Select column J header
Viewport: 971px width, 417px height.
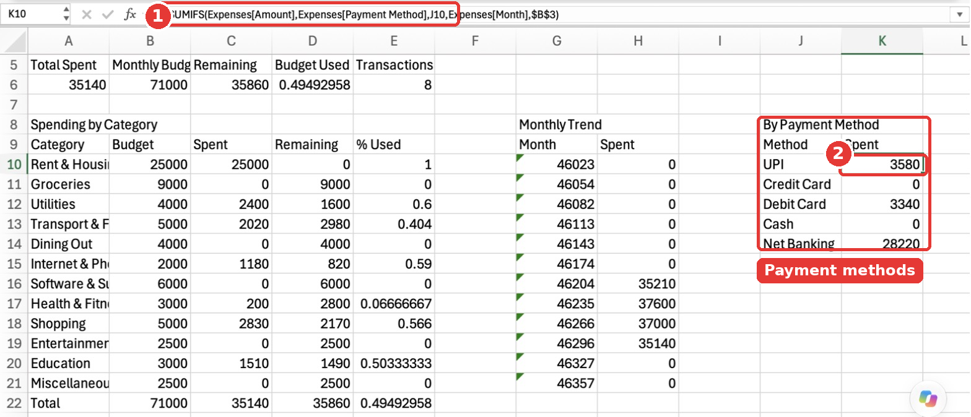pyautogui.click(x=801, y=41)
